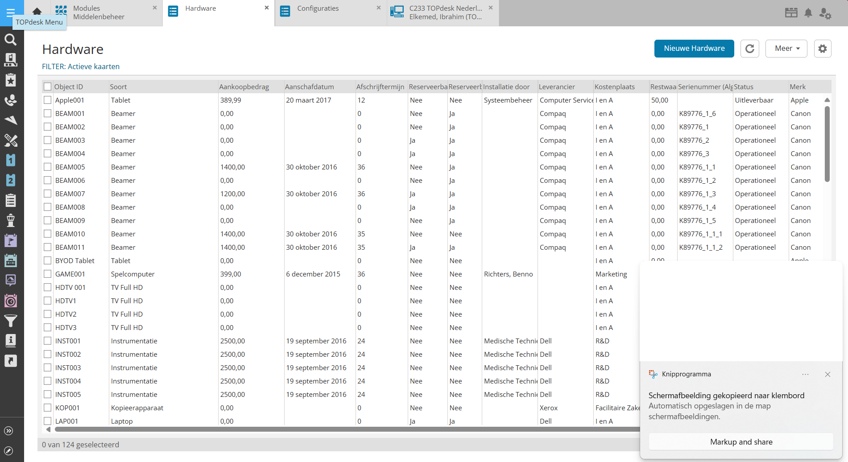Click the Nieuwe Hardware button
This screenshot has width=848, height=462.
tap(694, 49)
